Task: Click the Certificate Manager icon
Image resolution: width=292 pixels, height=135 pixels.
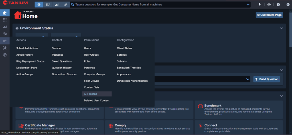Action: coord(21,126)
